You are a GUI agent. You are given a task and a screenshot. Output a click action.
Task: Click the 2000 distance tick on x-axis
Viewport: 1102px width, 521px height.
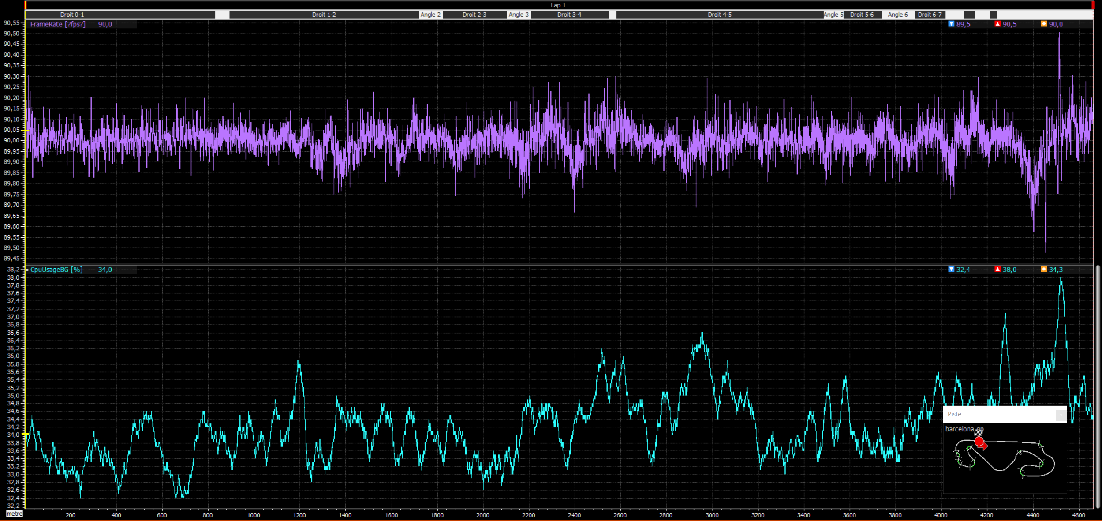[x=483, y=515]
